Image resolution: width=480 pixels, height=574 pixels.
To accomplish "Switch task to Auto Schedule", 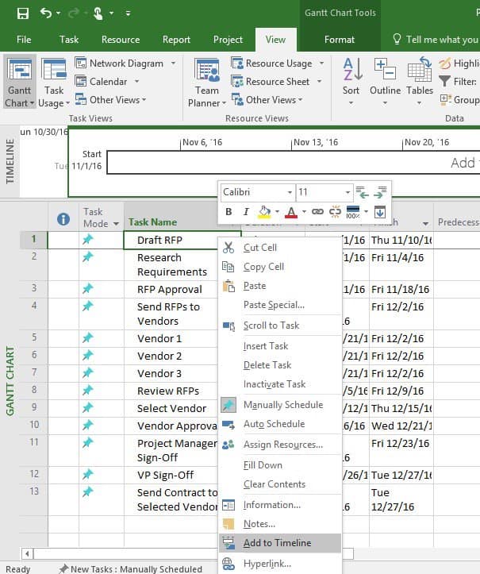I will (274, 424).
